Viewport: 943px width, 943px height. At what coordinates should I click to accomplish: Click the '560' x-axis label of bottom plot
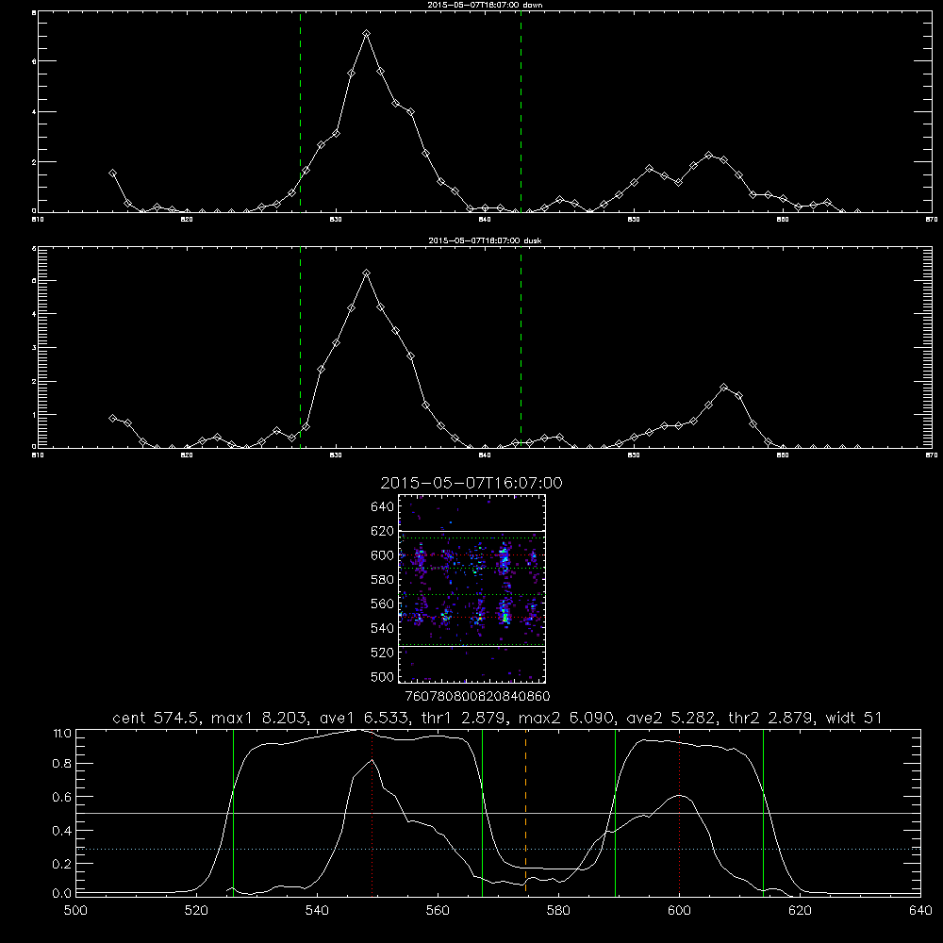438,911
